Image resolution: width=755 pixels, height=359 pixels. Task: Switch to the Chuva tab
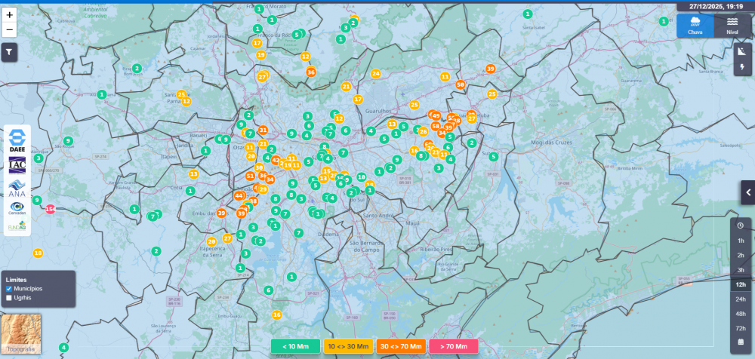pyautogui.click(x=695, y=26)
